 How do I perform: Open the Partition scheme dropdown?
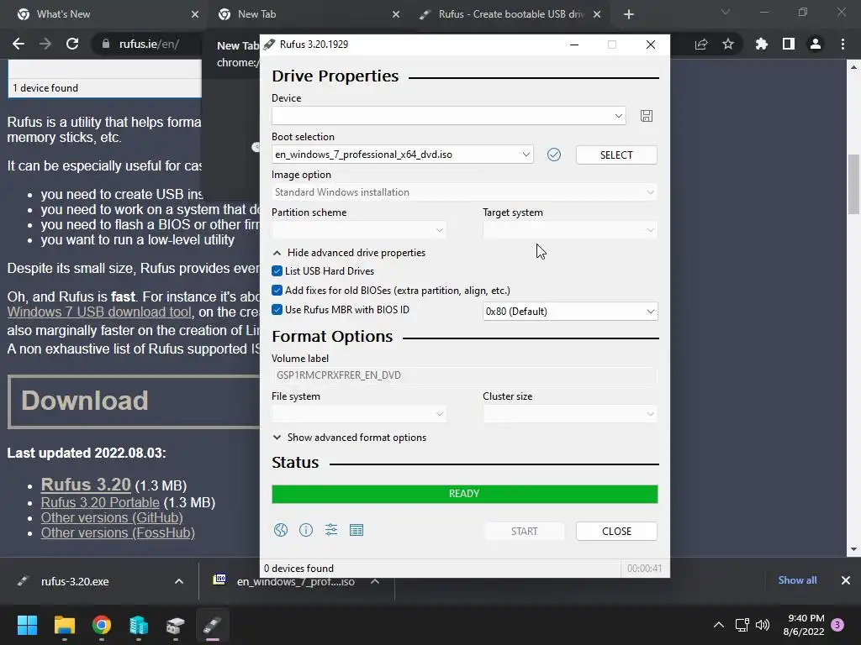(x=358, y=230)
